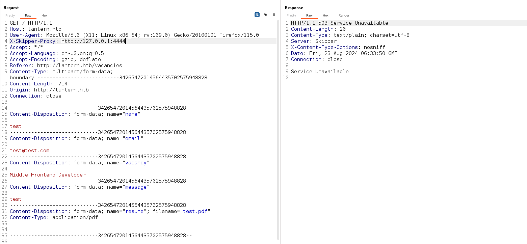Image resolution: width=527 pixels, height=244 pixels.
Task: Click the Referer header with /vacancies URL
Action: (66, 65)
